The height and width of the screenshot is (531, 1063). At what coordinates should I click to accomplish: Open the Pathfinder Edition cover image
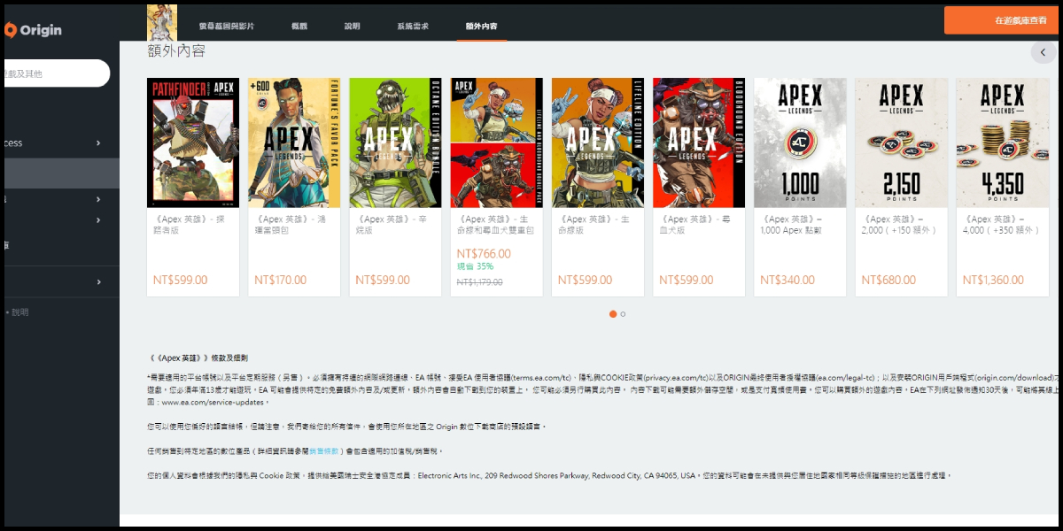[x=193, y=142]
